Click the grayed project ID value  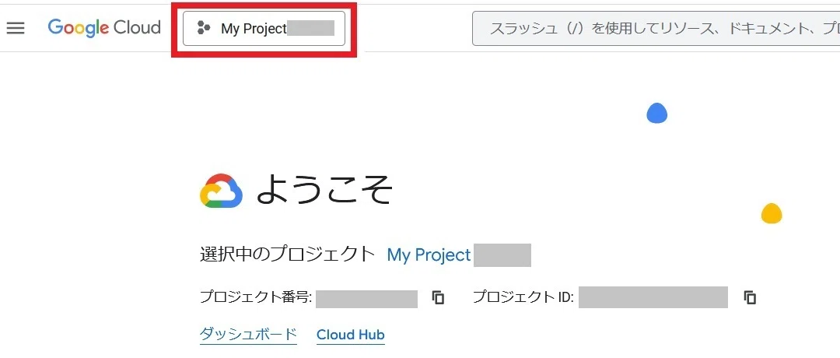[653, 297]
